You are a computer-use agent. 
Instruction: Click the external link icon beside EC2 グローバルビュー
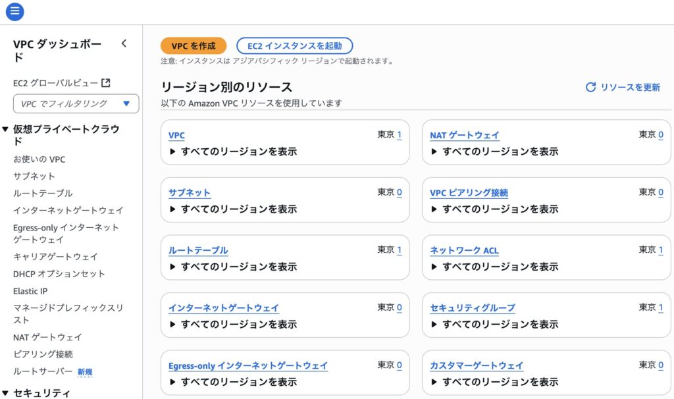(x=105, y=83)
